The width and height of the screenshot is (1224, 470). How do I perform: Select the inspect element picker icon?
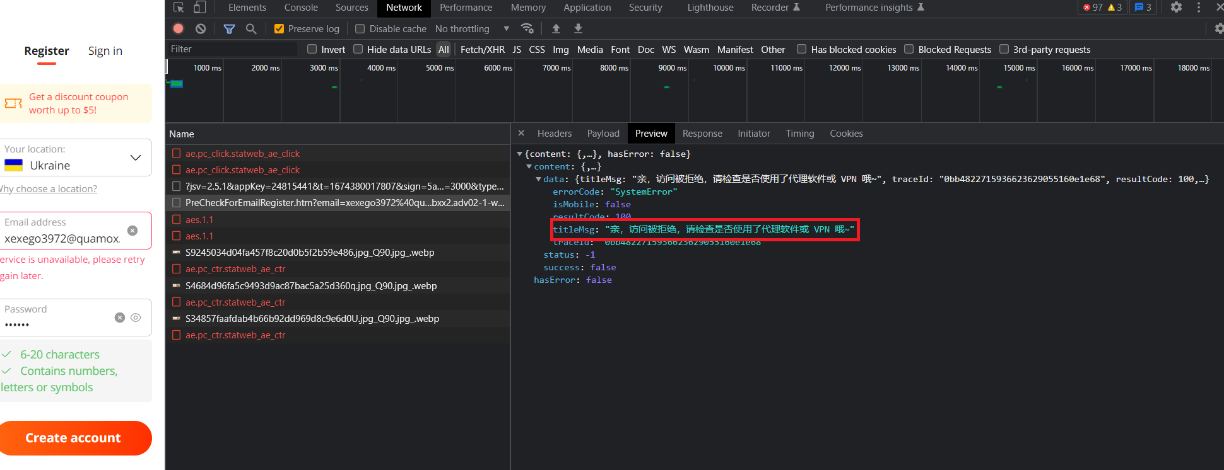point(179,8)
